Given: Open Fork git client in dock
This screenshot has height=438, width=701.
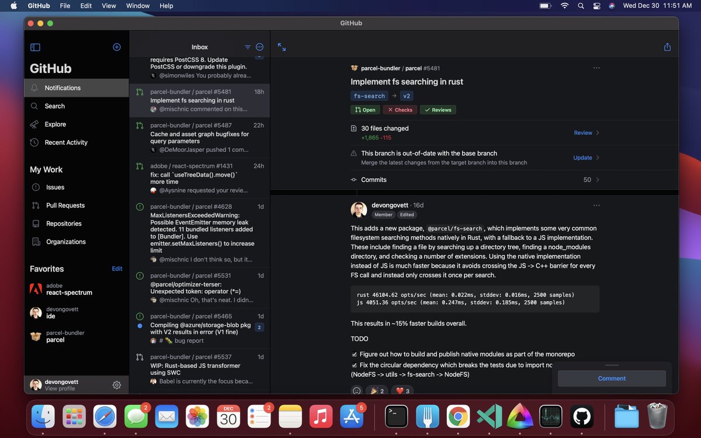Looking at the screenshot, I should pyautogui.click(x=427, y=416).
